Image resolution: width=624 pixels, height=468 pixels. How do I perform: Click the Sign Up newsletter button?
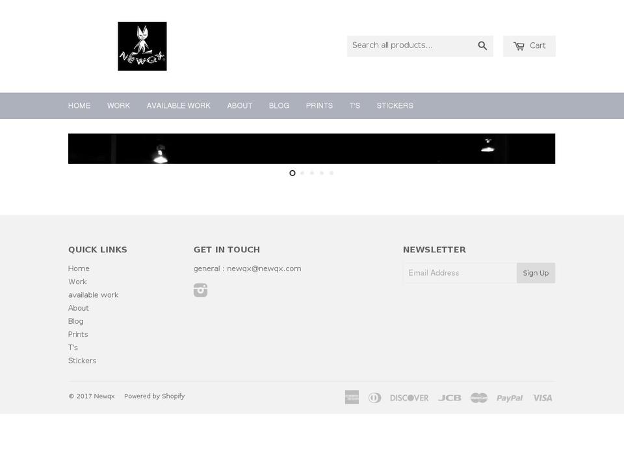click(x=536, y=273)
